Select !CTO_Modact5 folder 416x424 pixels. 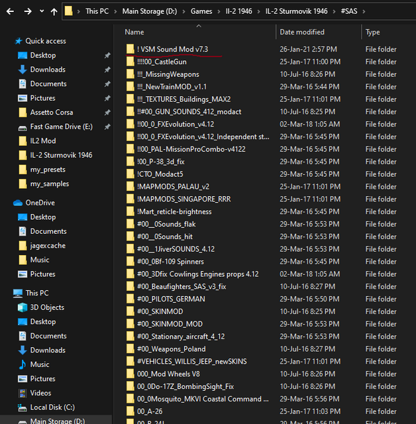[160, 174]
